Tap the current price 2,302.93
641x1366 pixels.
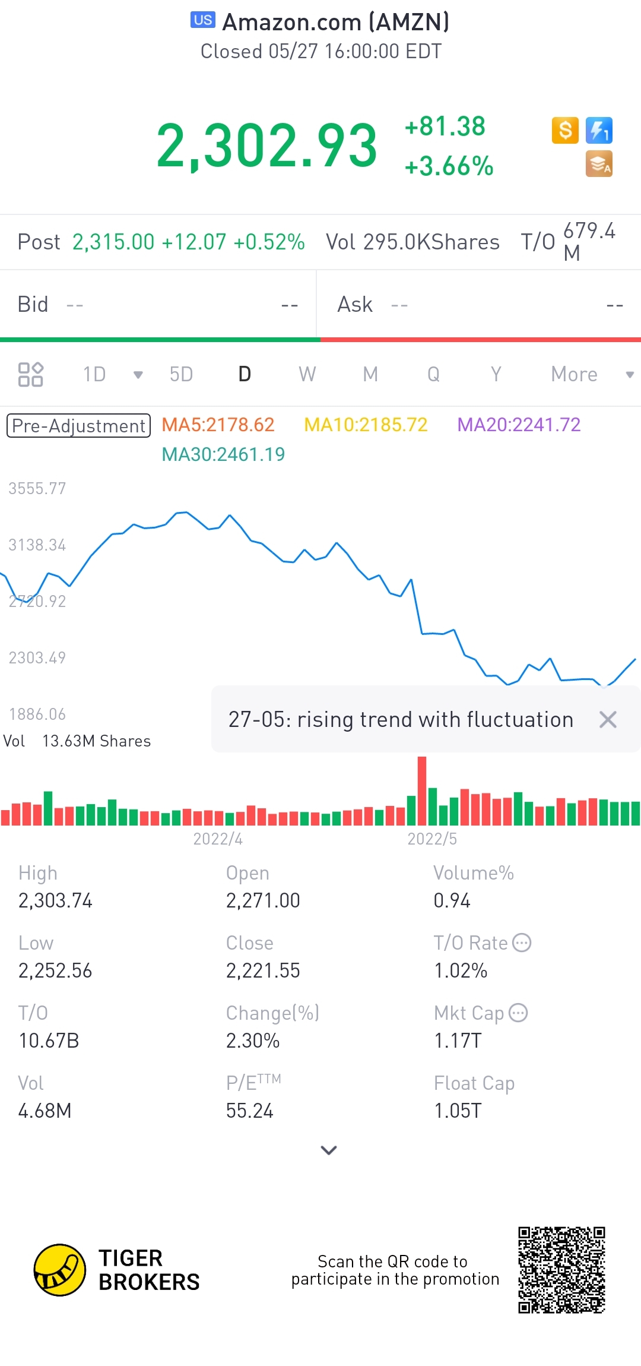click(266, 146)
